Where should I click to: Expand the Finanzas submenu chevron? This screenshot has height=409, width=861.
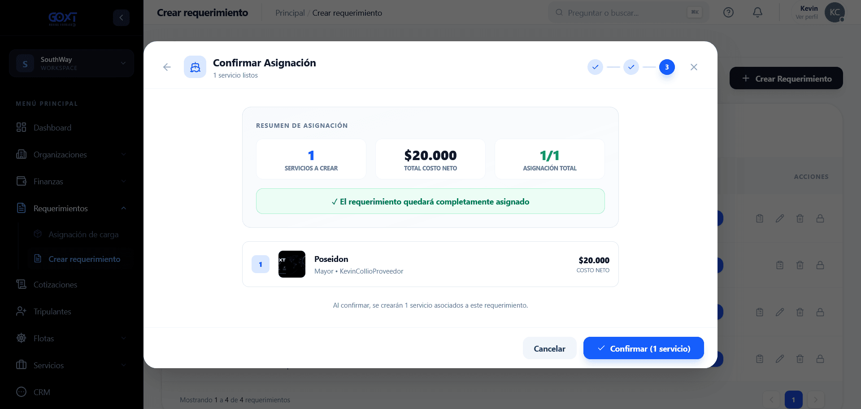tap(123, 181)
